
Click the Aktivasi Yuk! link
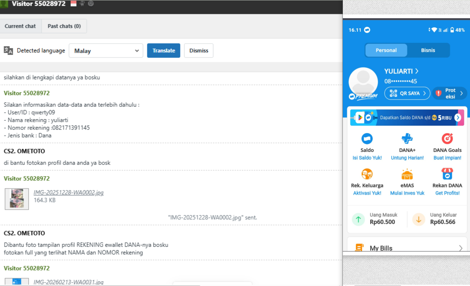point(367,193)
